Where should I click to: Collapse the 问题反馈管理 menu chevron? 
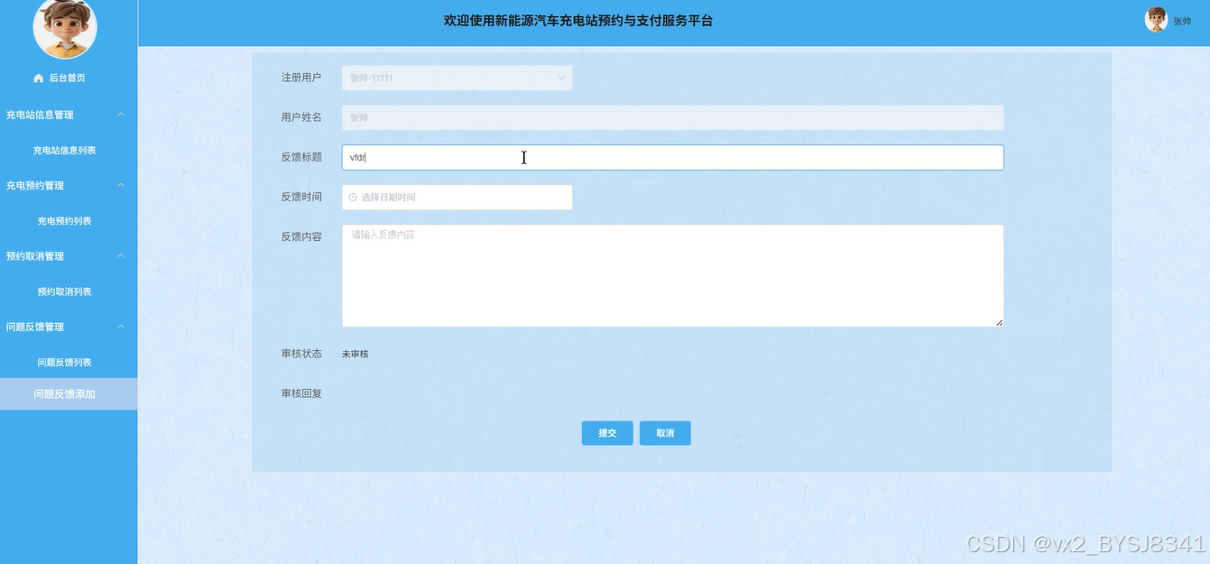coord(121,327)
